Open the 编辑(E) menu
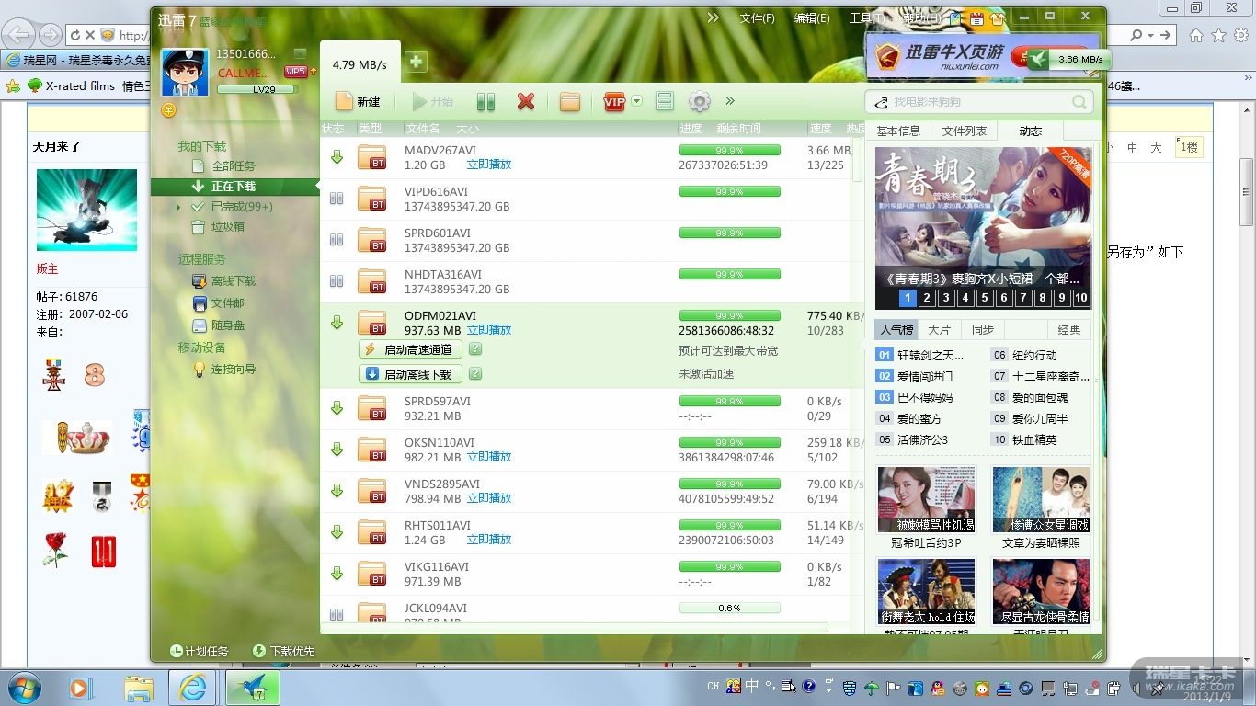This screenshot has height=706, width=1256. 812,18
